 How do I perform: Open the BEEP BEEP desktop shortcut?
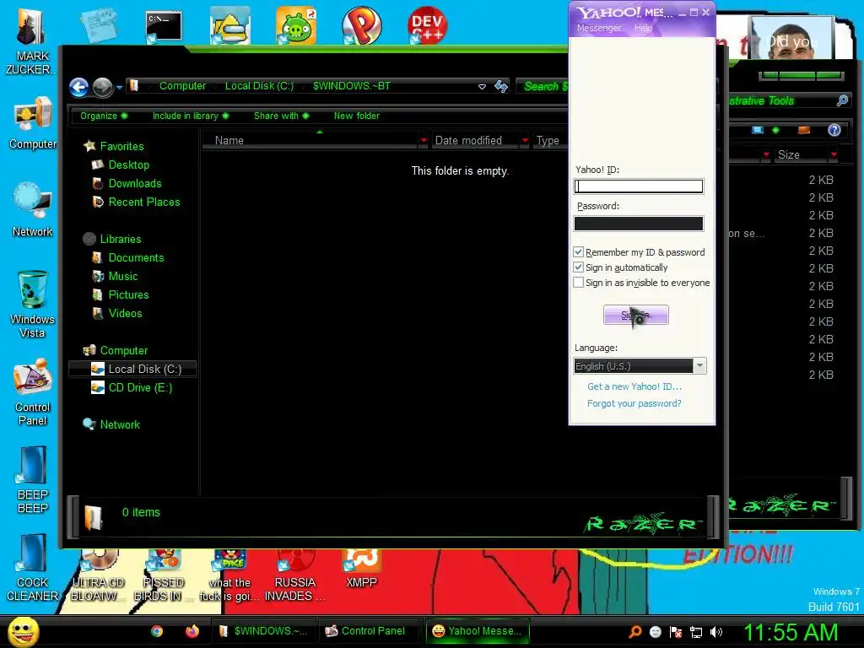click(x=33, y=480)
